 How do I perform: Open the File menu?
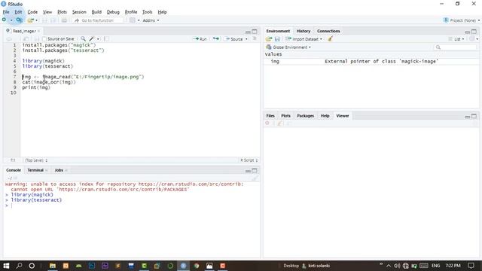pyautogui.click(x=6, y=12)
